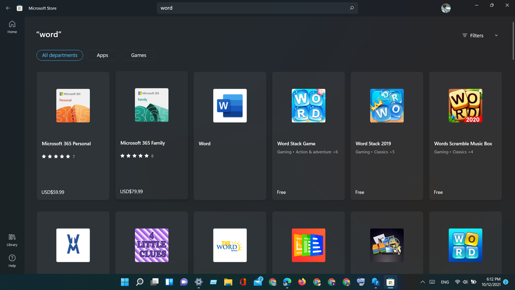Open the touch keyboard tray icon
515x290 pixels.
432,282
